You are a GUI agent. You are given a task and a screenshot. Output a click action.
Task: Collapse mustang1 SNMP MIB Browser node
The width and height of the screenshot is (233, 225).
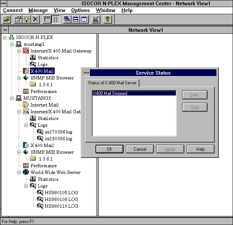tap(19, 78)
